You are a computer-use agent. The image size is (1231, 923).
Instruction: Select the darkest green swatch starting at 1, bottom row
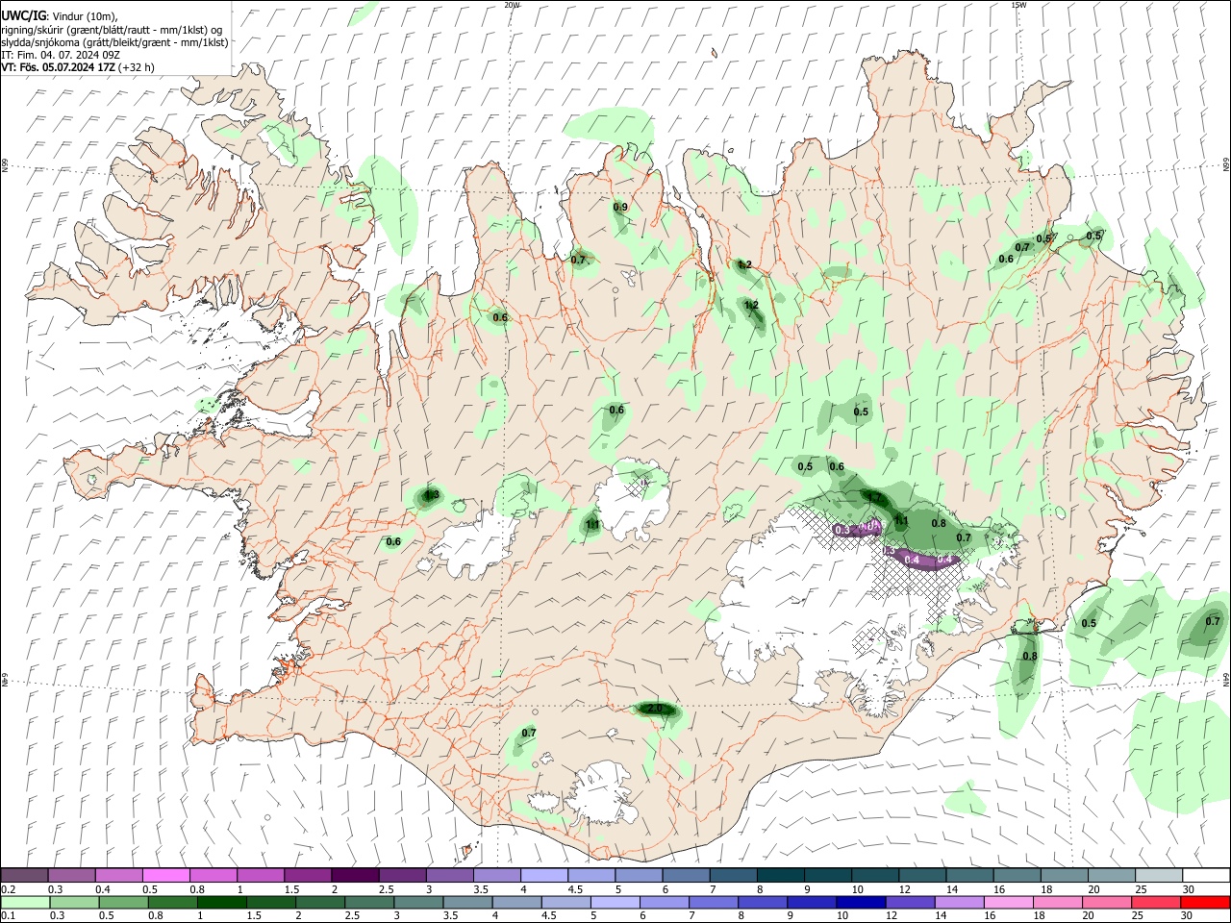pyautogui.click(x=221, y=902)
